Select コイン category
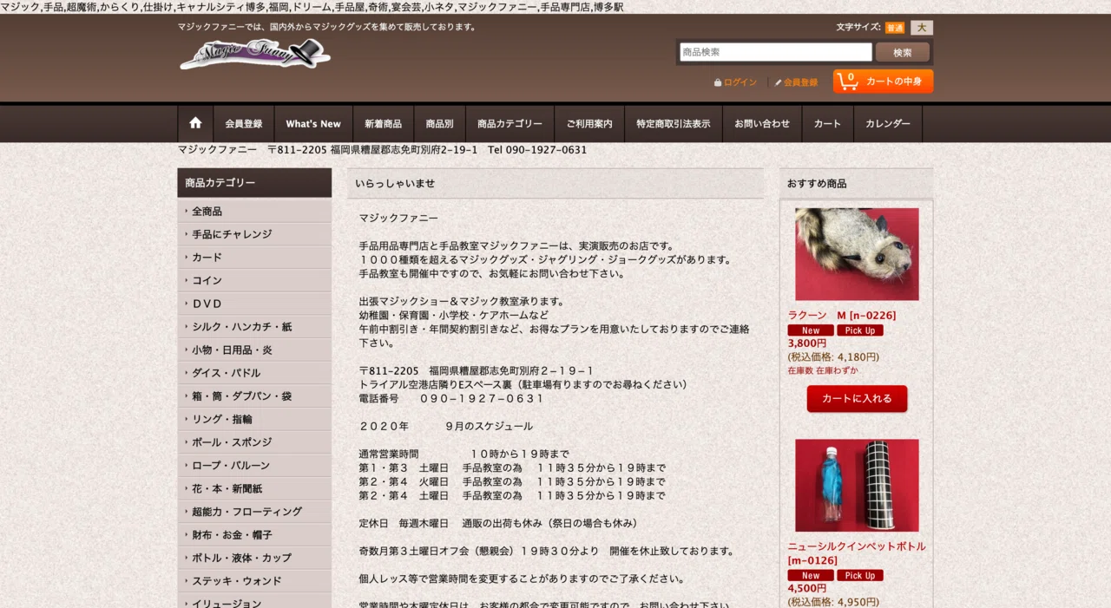 254,280
